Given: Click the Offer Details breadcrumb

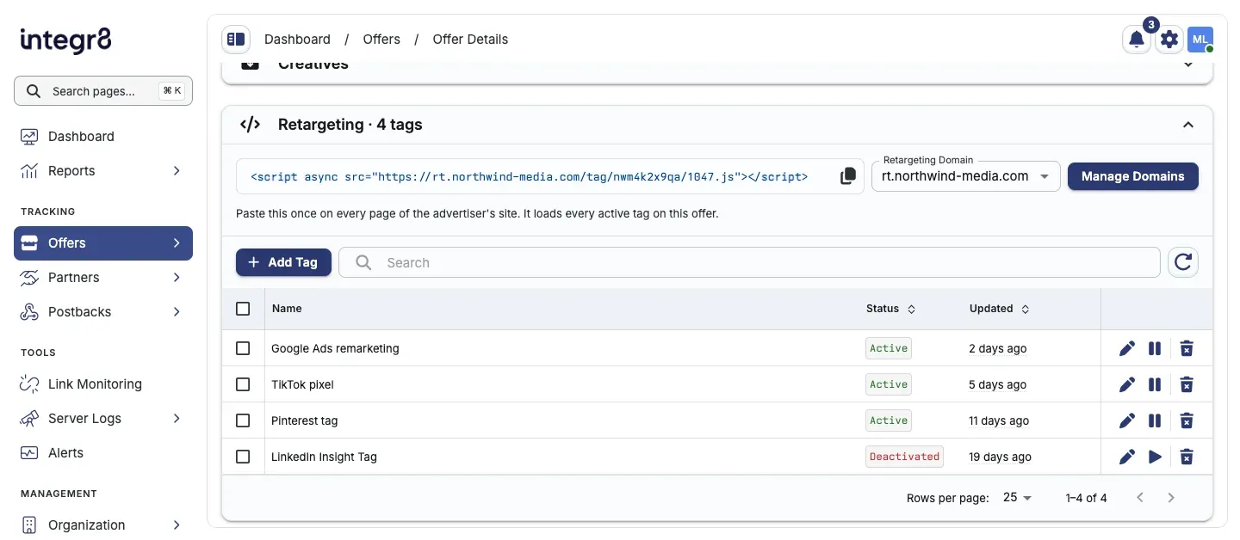Looking at the screenshot, I should [x=470, y=39].
